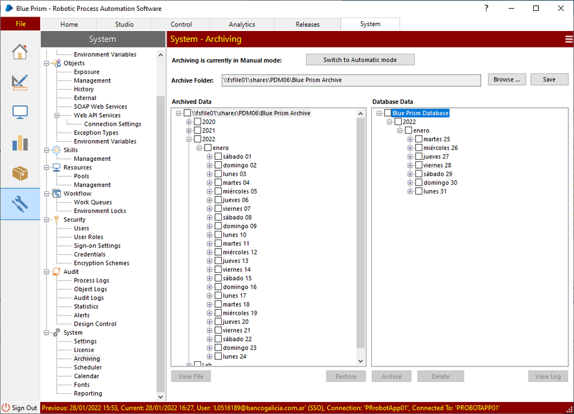Screen dimensions: 574x414
Task: Open Credentials under Security
Action: click(x=90, y=254)
